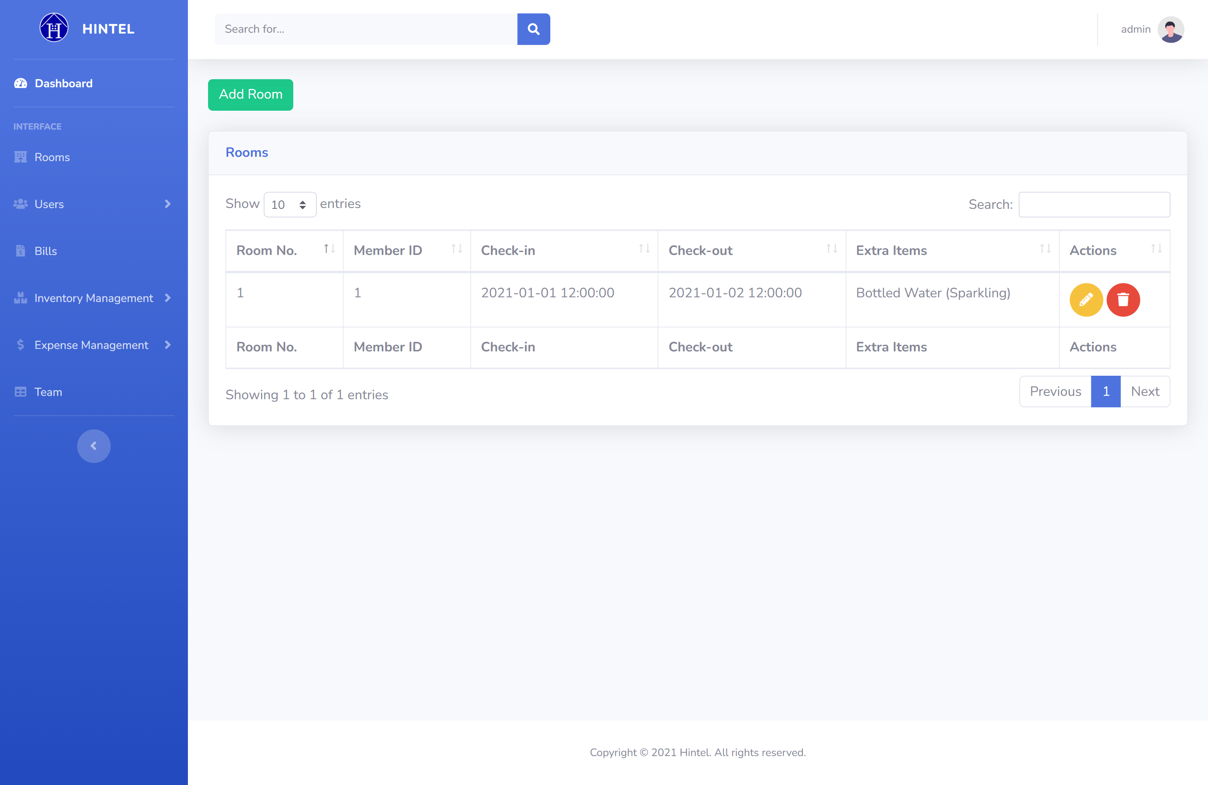Go to Dashboard in sidebar
Image resolution: width=1208 pixels, height=785 pixels.
tap(63, 83)
